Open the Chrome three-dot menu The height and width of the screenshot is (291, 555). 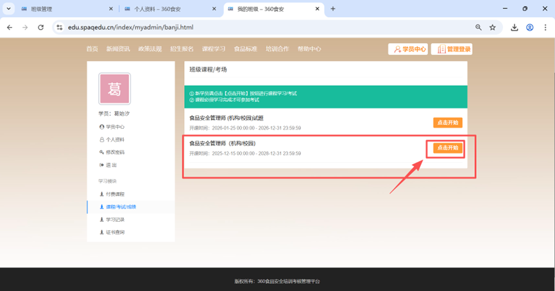coord(545,28)
